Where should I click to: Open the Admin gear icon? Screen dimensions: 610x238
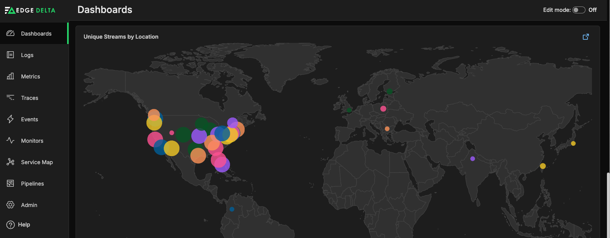pos(10,205)
